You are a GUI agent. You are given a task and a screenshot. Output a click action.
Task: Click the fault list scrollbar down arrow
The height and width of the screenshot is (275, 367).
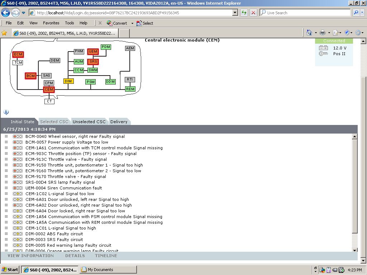tap(355, 250)
